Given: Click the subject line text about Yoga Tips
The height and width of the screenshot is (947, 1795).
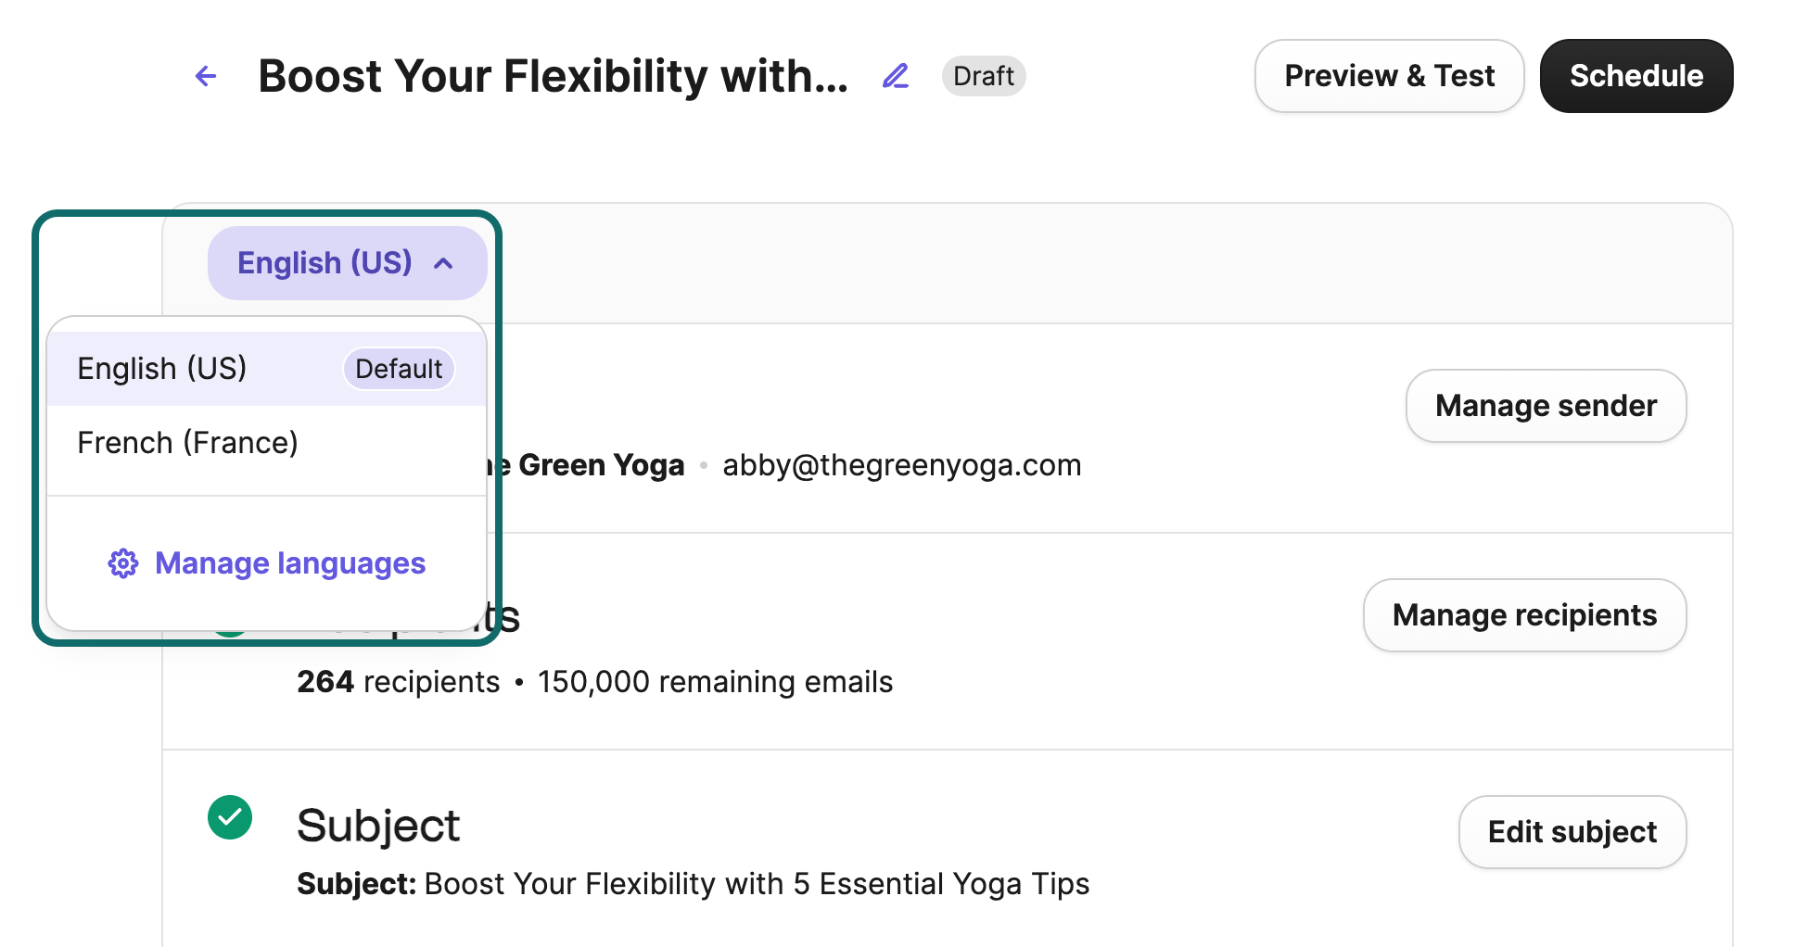Looking at the screenshot, I should tap(757, 884).
